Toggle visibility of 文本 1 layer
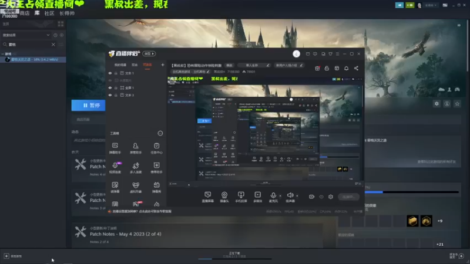Viewport: 470px width, 264px height. [x=110, y=73]
